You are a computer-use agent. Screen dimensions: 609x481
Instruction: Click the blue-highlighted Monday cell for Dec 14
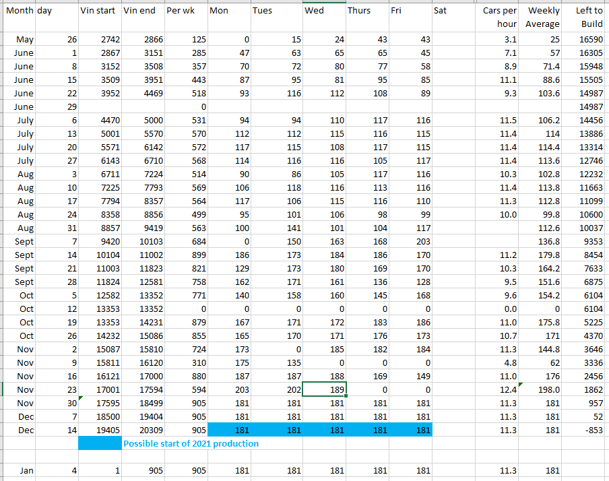229,430
